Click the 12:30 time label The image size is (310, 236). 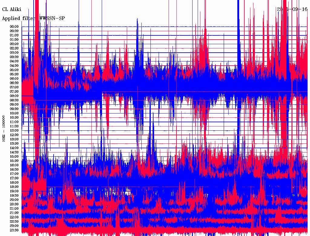[x=14, y=135]
